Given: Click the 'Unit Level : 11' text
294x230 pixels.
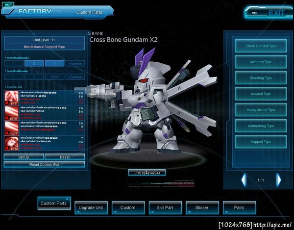Looking at the screenshot, I should 44,40.
